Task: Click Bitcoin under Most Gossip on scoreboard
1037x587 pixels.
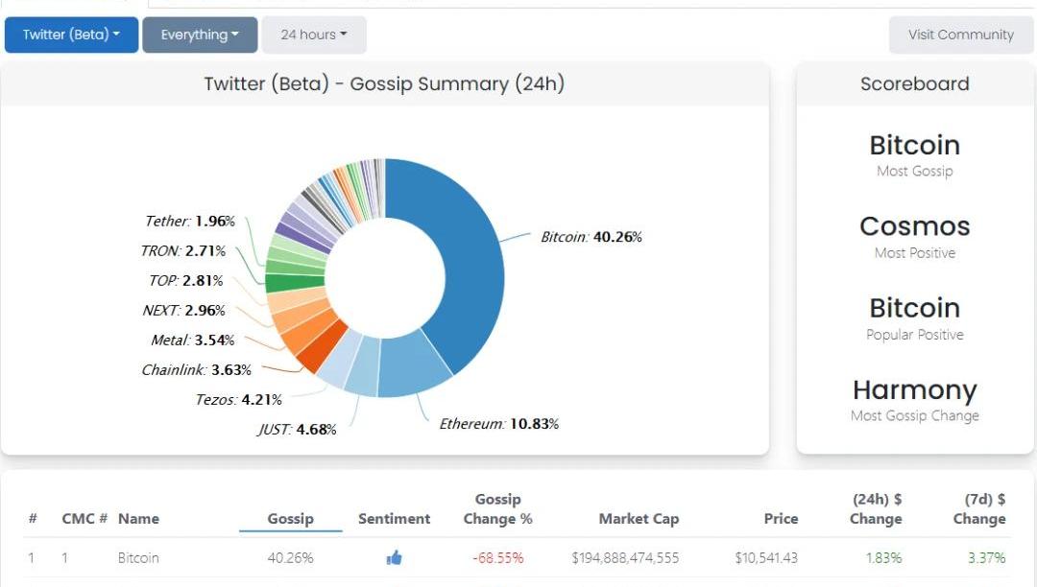Action: [x=914, y=145]
